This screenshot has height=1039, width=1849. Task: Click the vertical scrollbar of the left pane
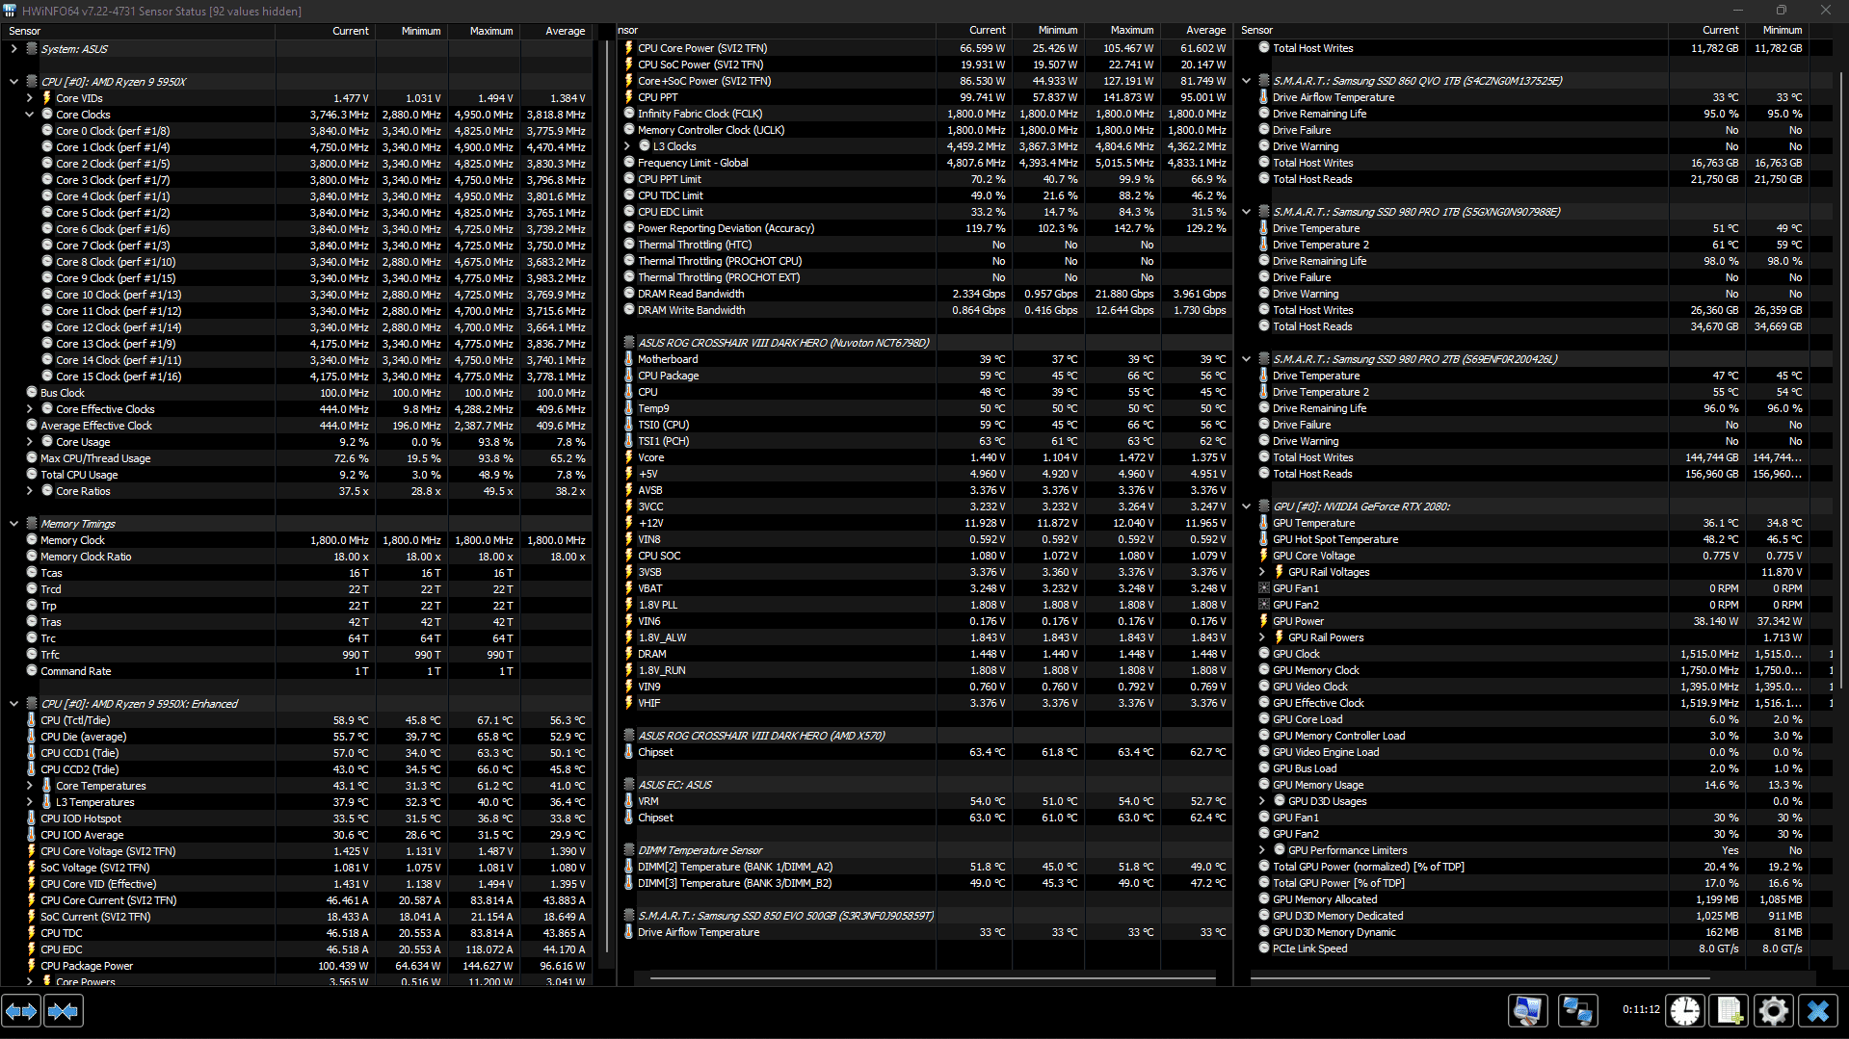pyautogui.click(x=608, y=496)
